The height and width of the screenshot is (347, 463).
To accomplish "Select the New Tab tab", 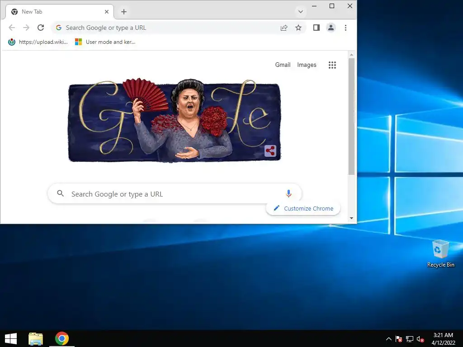I will coord(60,12).
